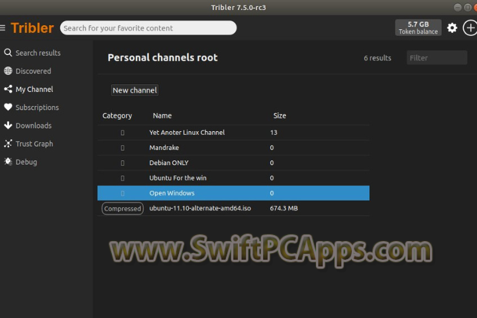Click the 6 results label
Viewport: 477px width, 318px height.
point(378,58)
